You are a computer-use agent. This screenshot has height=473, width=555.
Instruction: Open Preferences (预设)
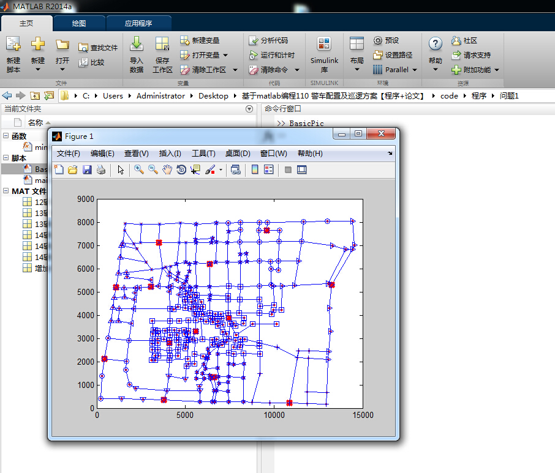pos(386,40)
